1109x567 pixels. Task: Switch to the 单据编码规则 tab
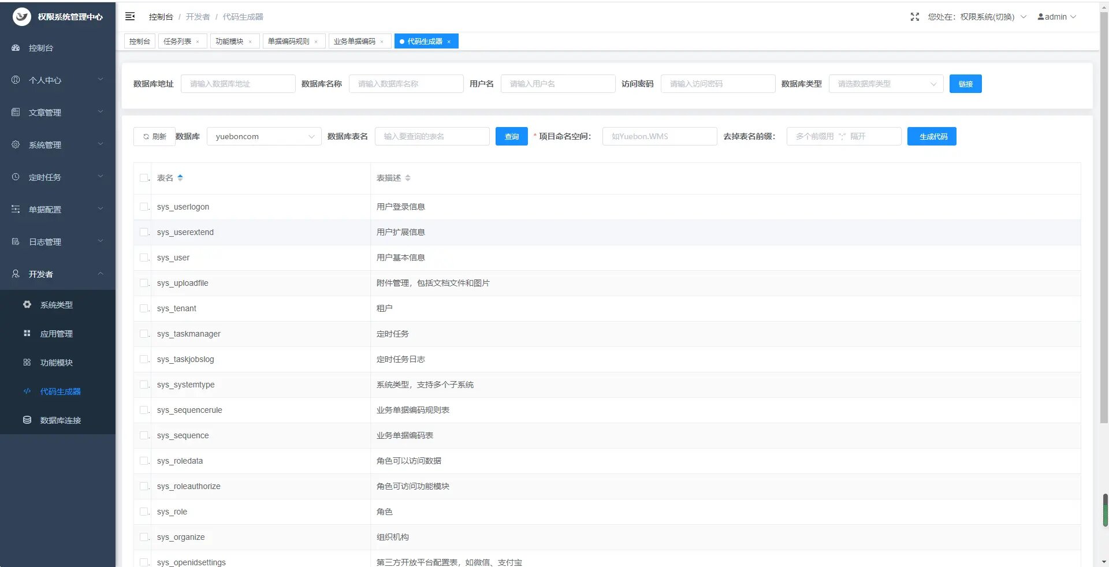(x=289, y=42)
